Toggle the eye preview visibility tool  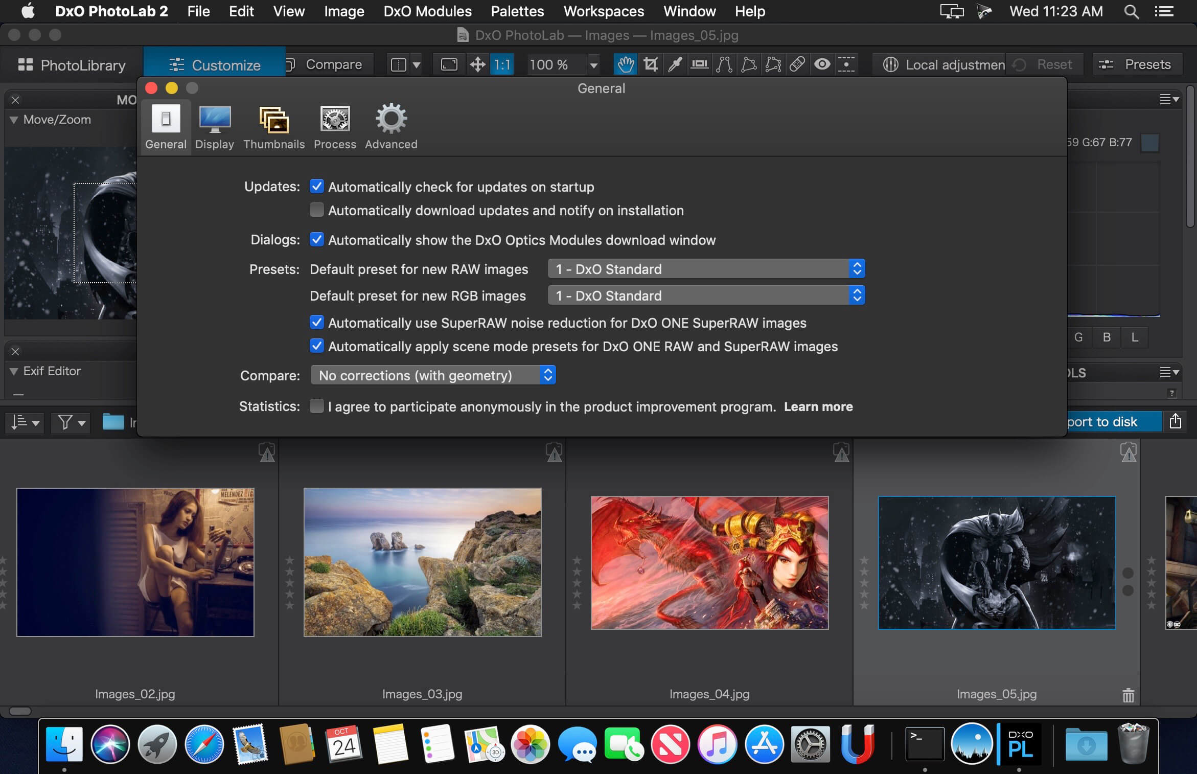coord(822,64)
